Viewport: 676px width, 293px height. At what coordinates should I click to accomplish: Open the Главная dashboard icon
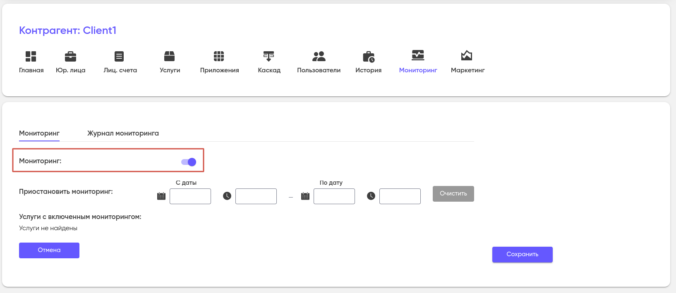click(31, 56)
